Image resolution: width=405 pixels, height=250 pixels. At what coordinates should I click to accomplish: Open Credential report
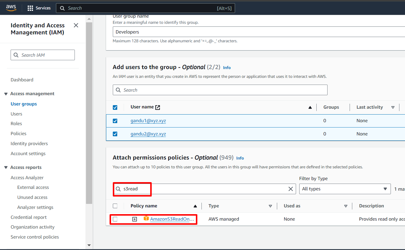[x=29, y=217]
